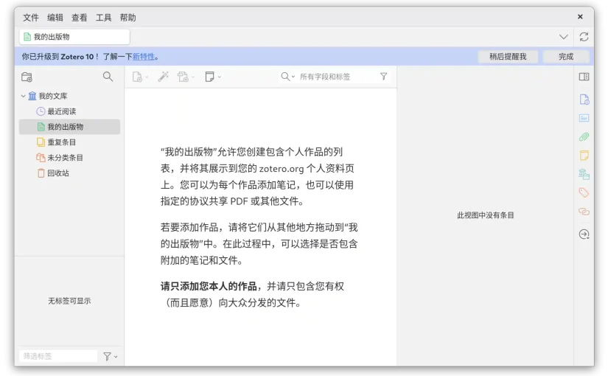The image size is (608, 376).
Task: Open the add attachment dropdown
Action: (x=186, y=77)
